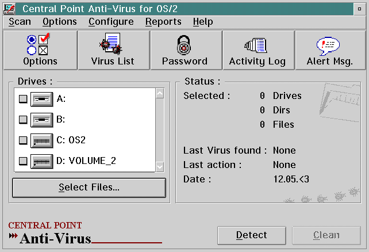The image size is (369, 252).
Task: Click the D: VOLUME_2 drive label
Action: click(x=86, y=161)
